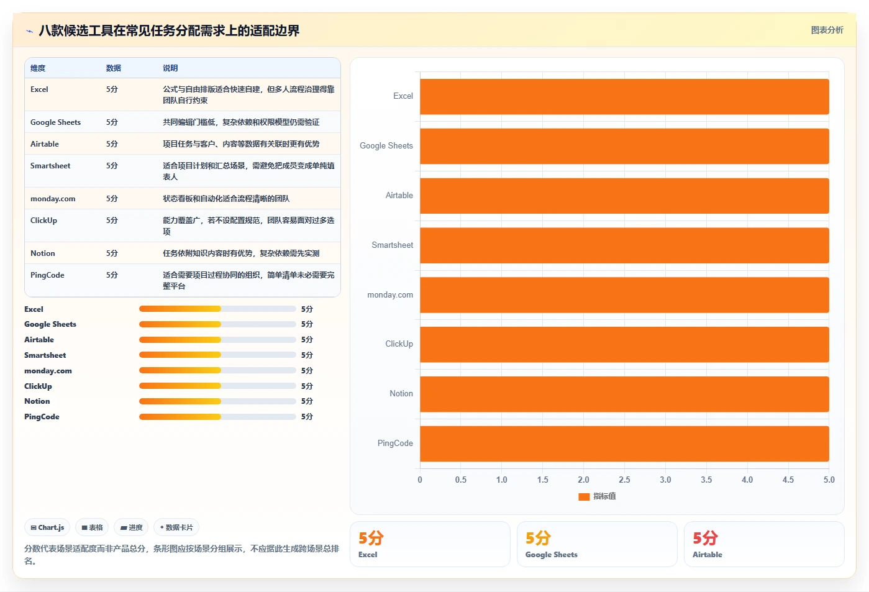Image resolution: width=869 pixels, height=592 pixels.
Task: Click the Smartsheet cell in the table
Action: [50, 166]
